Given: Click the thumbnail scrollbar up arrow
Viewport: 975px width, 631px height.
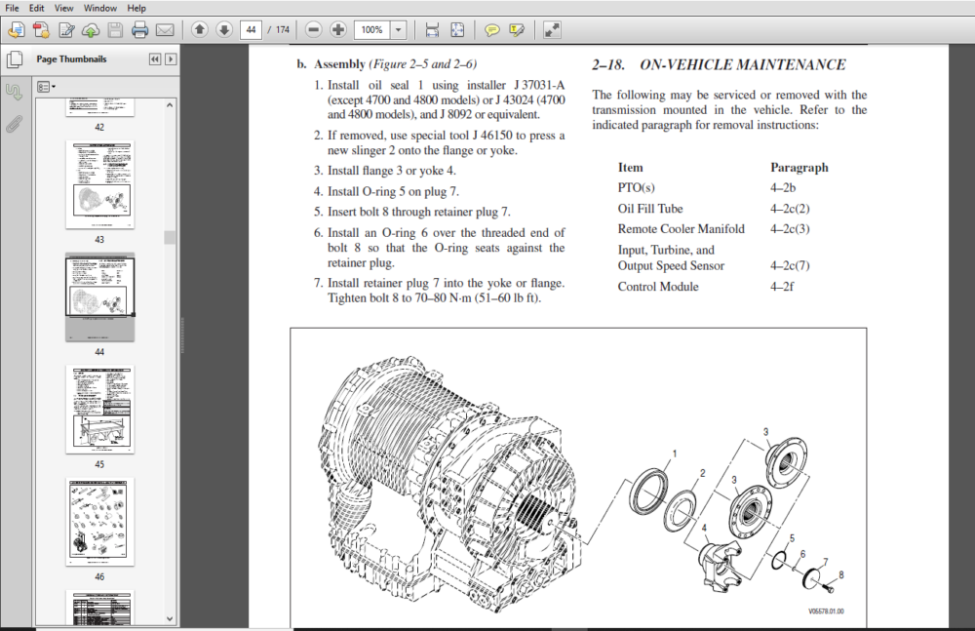Looking at the screenshot, I should [170, 105].
